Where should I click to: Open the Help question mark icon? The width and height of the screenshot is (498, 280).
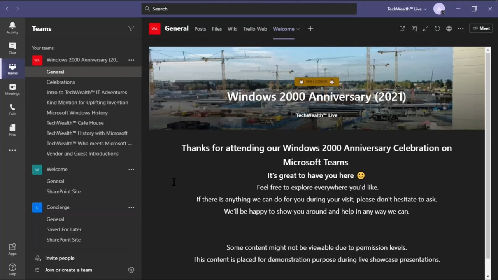click(12, 269)
